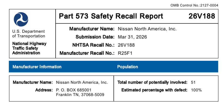This screenshot has width=224, height=103.
Task: Click the Population section header
Action: pos(127,67)
